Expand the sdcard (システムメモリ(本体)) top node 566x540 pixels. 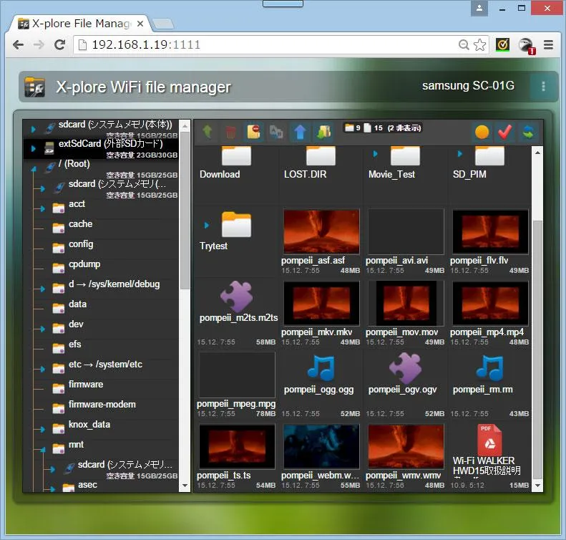pos(33,130)
